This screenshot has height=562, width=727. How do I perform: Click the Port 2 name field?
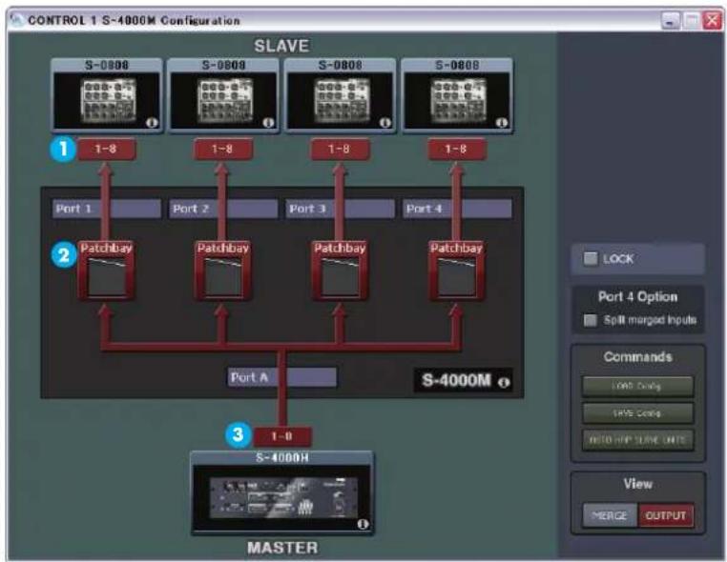click(223, 209)
